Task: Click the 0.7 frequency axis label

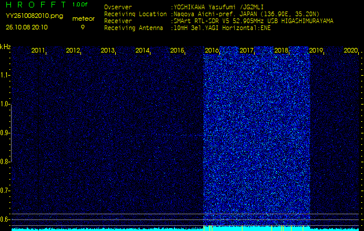Action: point(5,191)
